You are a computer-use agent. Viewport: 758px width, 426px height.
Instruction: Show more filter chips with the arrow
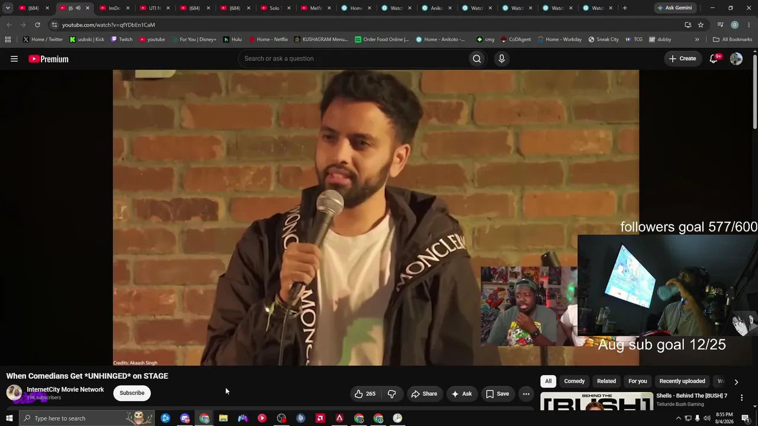[736, 382]
